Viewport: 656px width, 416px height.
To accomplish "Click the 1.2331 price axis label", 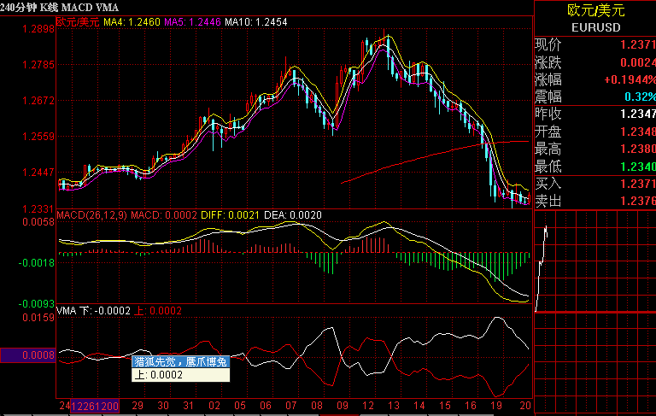I will click(38, 208).
